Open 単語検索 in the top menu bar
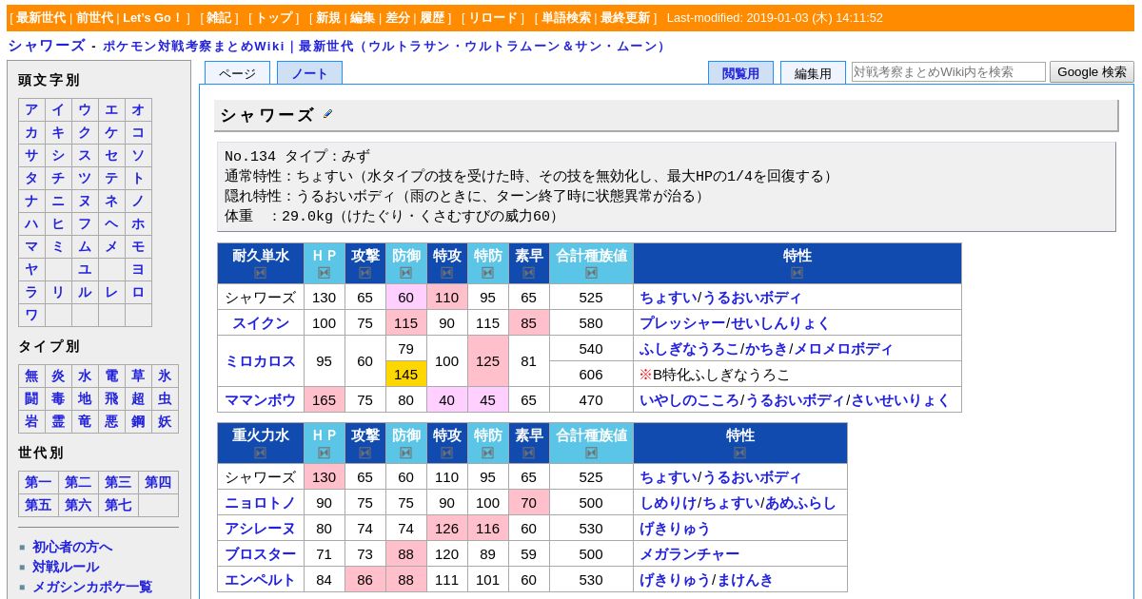This screenshot has height=599, width=1142. 566,18
